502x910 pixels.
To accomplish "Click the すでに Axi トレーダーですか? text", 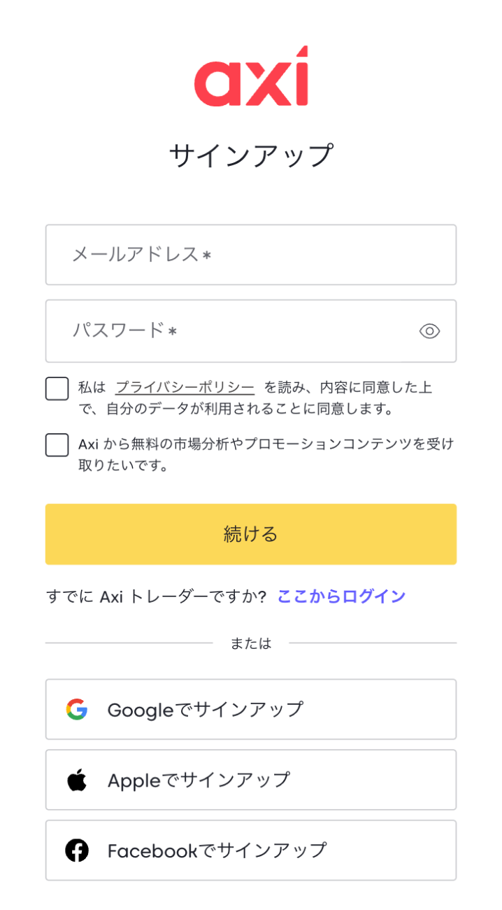I will pos(156,596).
